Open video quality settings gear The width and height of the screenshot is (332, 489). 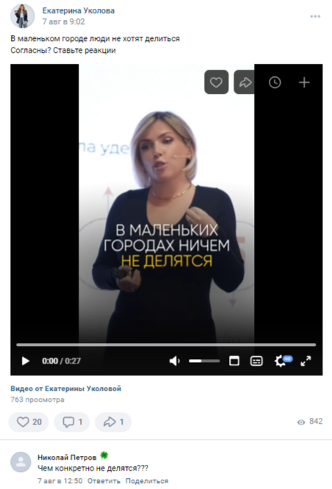tap(281, 361)
